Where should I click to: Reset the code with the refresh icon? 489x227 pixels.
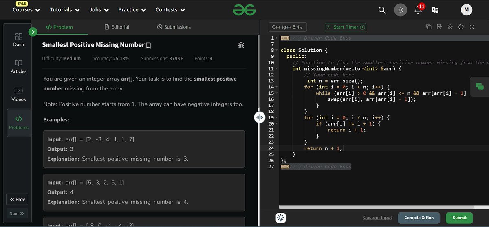[x=461, y=27]
